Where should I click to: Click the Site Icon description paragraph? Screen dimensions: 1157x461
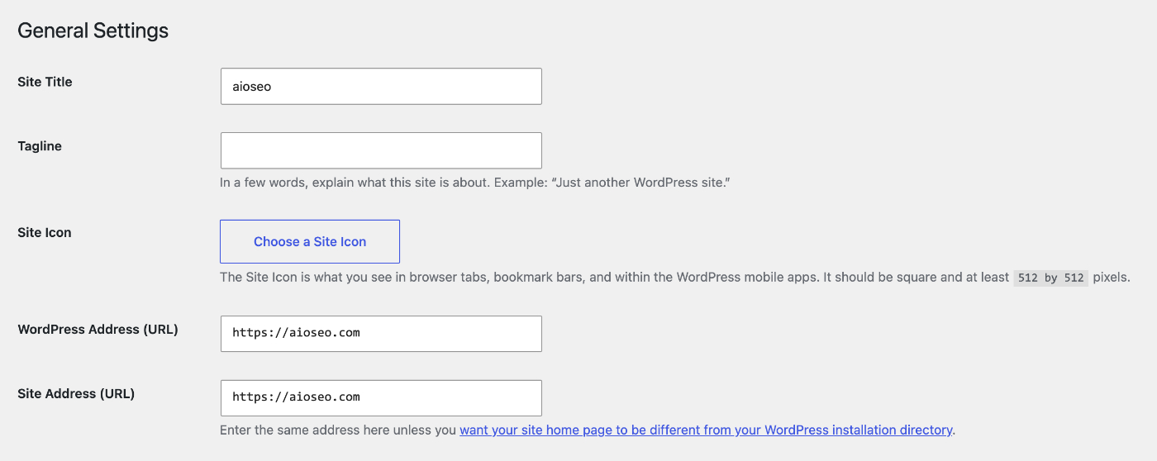coord(674,278)
